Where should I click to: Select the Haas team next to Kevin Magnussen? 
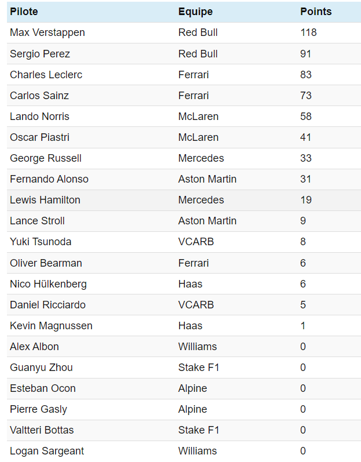point(190,326)
